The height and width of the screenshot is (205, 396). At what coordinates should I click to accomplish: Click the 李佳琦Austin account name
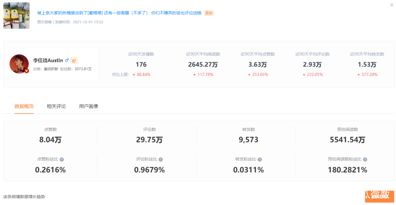48,61
